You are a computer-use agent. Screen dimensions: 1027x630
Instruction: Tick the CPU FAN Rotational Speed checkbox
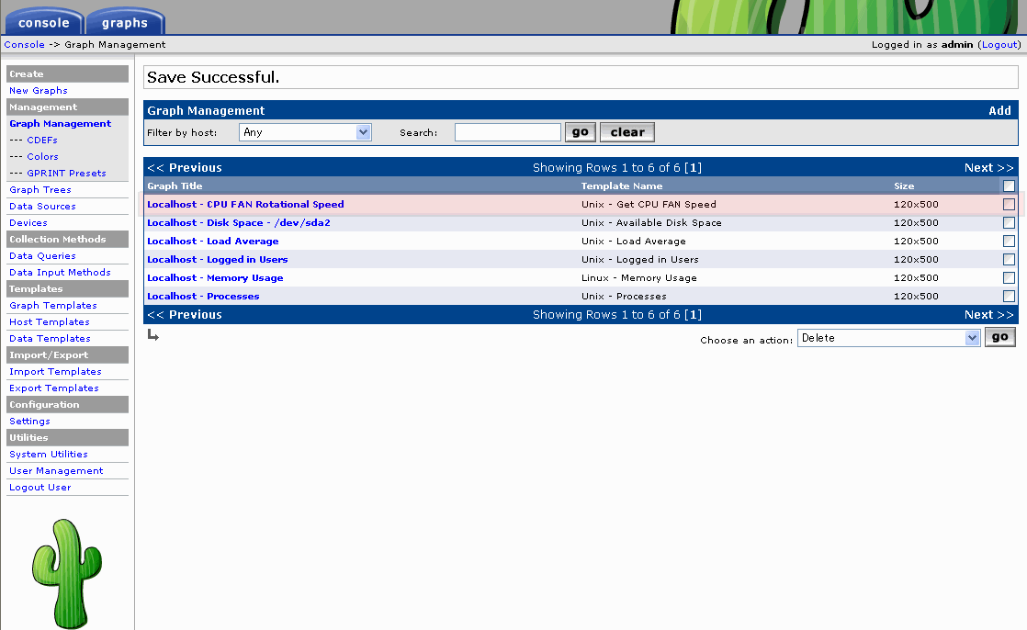tap(1009, 204)
